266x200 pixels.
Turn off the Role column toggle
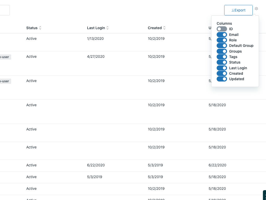tap(222, 40)
